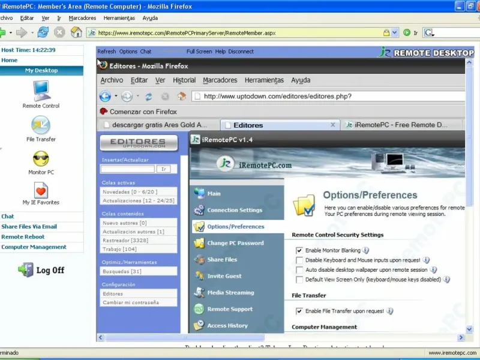
Task: Click the green Go (Ir) button icon
Action: [x=407, y=32]
